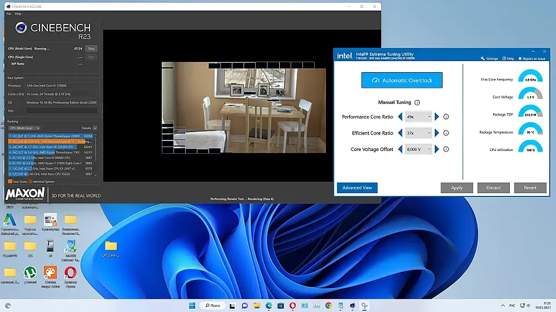The width and height of the screenshot is (556, 312).
Task: Show info for Performance Core Ratio
Action: click(446, 117)
